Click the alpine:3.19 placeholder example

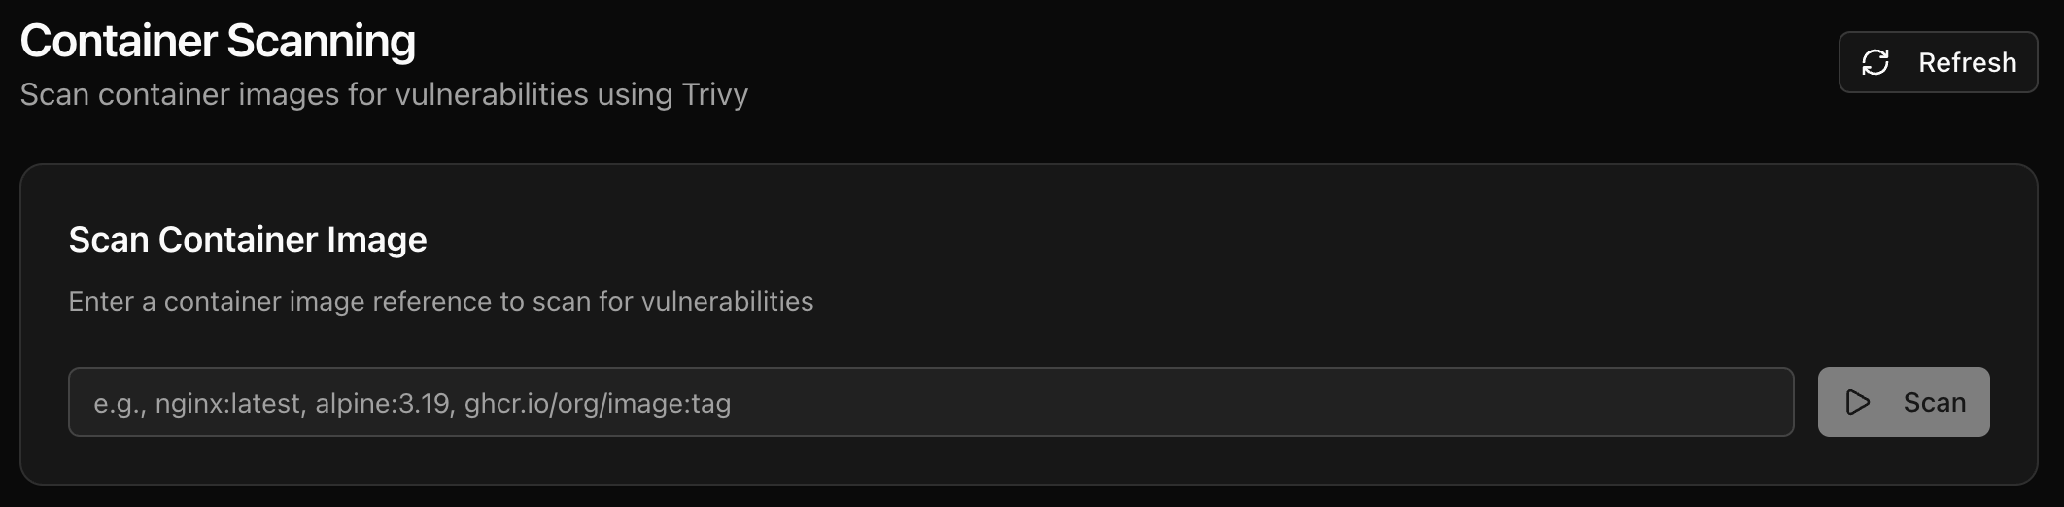pyautogui.click(x=385, y=404)
